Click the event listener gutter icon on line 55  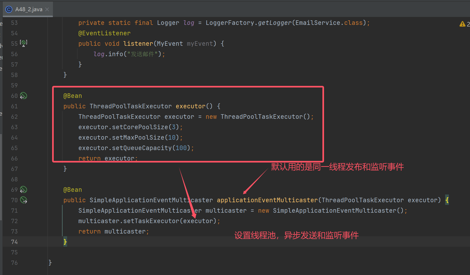click(24, 43)
